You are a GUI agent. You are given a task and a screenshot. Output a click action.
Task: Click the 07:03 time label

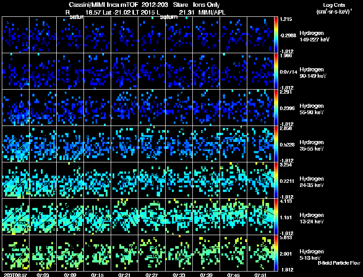pos(43,275)
